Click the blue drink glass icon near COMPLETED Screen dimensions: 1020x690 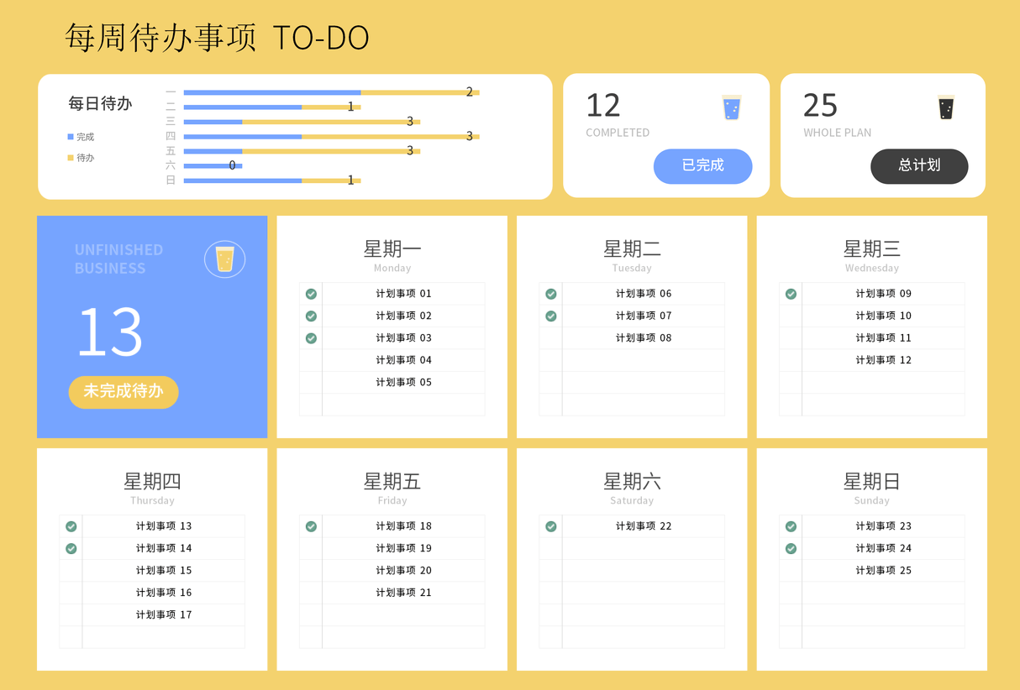coord(731,107)
